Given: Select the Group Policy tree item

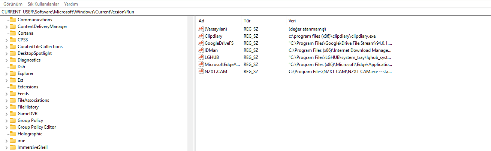Looking at the screenshot, I should 30,120.
